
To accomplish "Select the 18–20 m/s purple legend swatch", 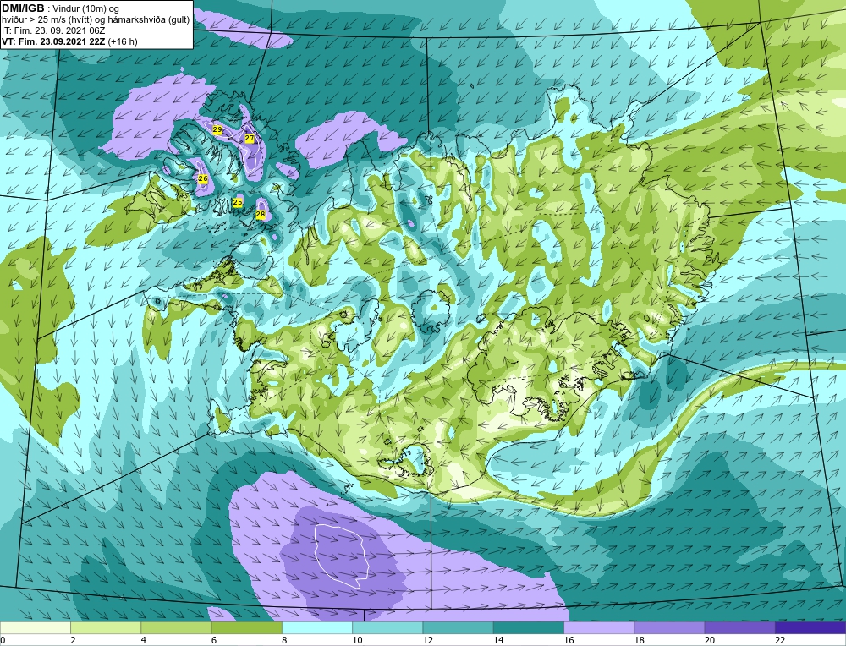I will point(669,627).
